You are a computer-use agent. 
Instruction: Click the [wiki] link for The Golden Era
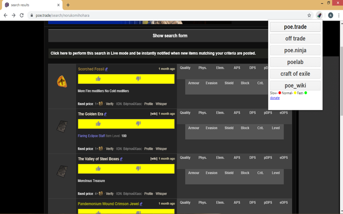154,114
